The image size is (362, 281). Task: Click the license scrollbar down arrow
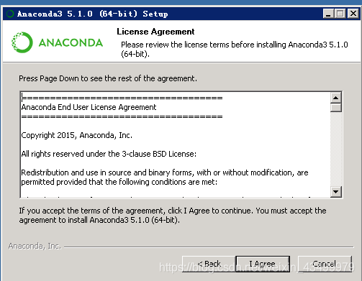tap(336, 192)
